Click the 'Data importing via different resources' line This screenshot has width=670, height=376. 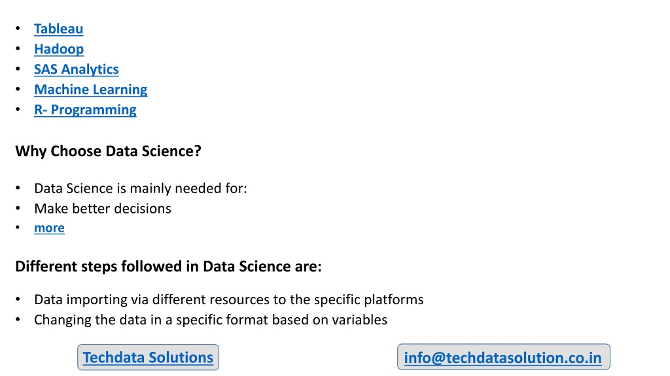pyautogui.click(x=228, y=300)
